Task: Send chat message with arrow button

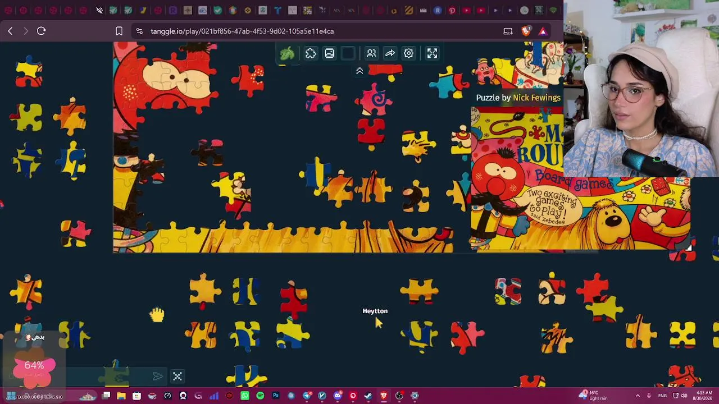Action: [157, 377]
